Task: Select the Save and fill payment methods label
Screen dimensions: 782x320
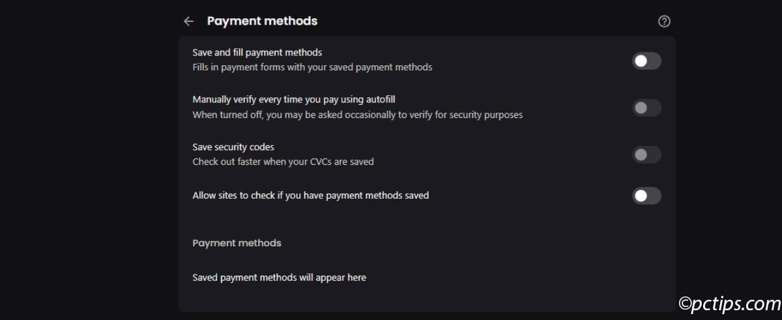Action: pos(257,52)
